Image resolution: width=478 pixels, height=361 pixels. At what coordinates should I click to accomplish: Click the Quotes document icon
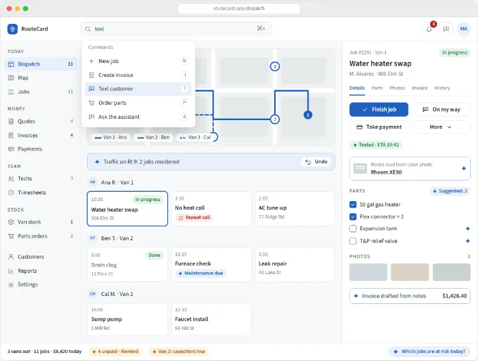click(11, 121)
